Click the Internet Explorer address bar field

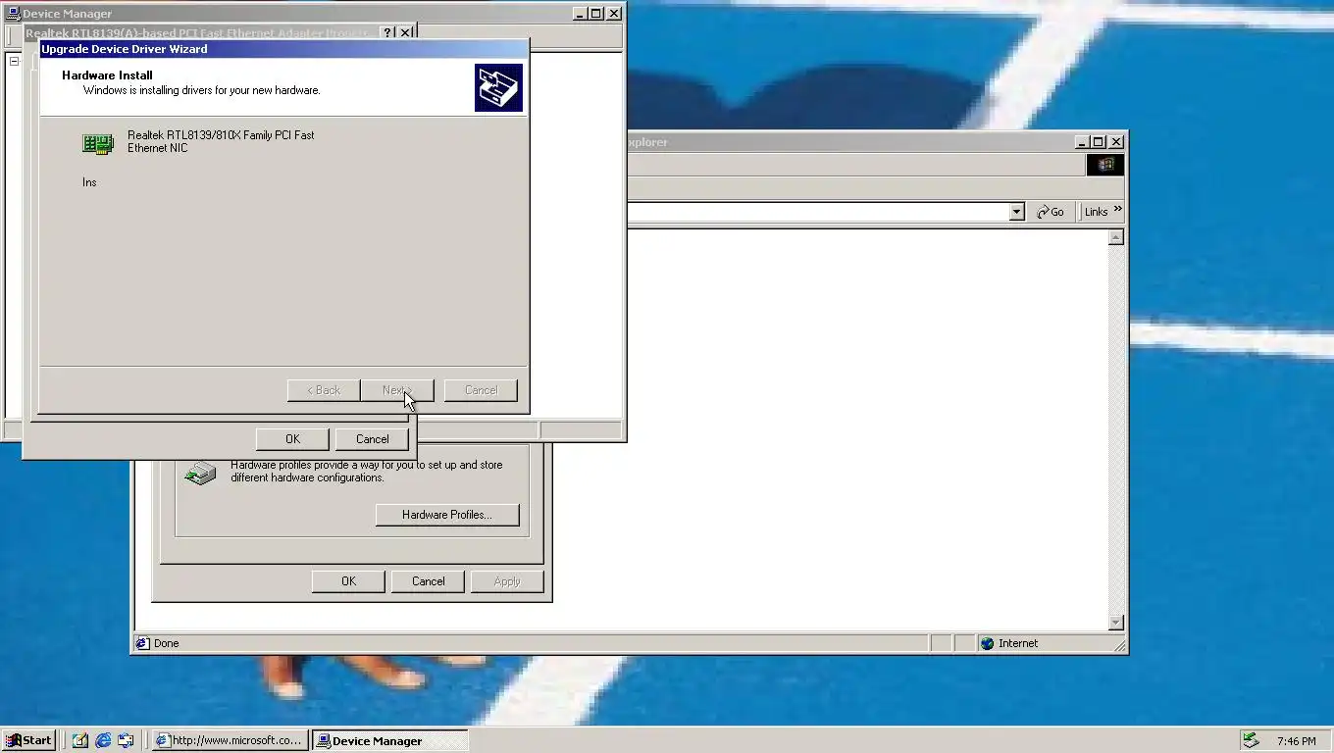tap(818, 212)
